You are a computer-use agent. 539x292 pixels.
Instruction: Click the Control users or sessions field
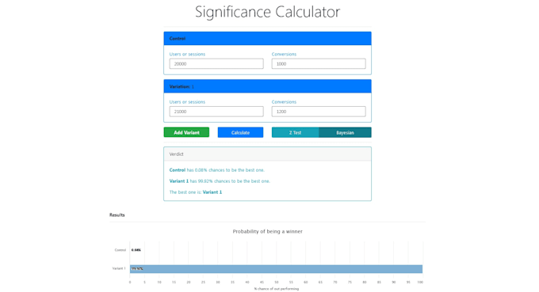coord(216,64)
